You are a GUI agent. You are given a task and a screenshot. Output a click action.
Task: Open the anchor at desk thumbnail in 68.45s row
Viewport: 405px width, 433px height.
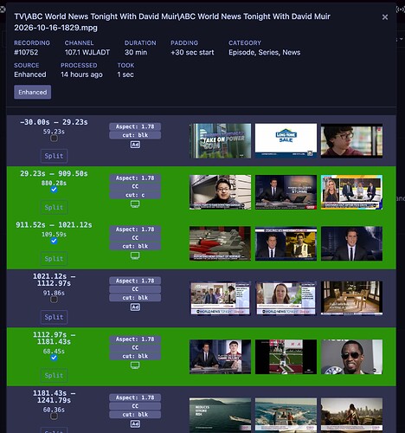[x=220, y=357]
